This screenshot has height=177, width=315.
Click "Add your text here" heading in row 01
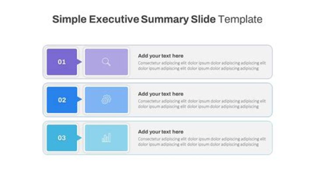[161, 56]
